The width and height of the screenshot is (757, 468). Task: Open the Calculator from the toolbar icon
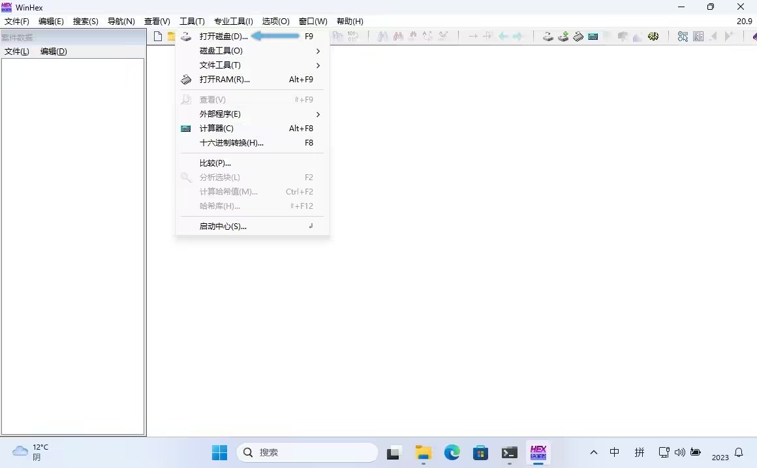point(593,36)
